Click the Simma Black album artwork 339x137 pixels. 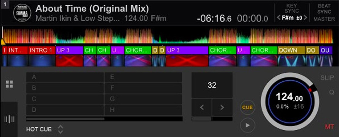(22, 13)
